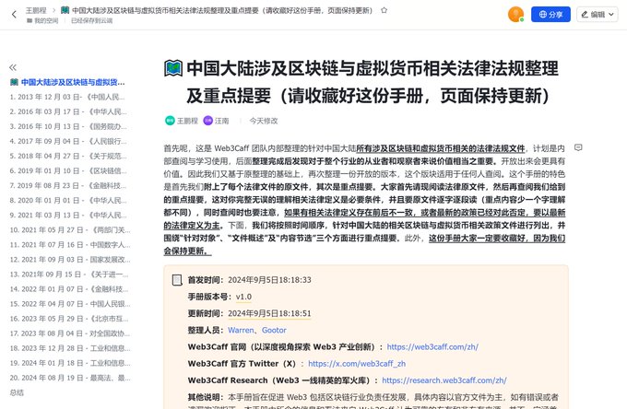The image size is (627, 409).
Task: Click the 今天修改 edit history text
Action: pos(264,121)
